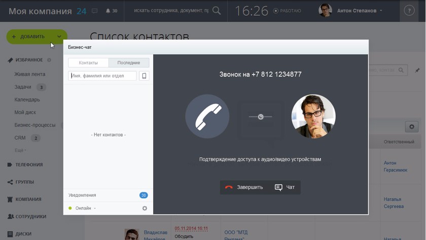Open CRM in sidebar
The height and width of the screenshot is (240, 426).
click(20, 138)
